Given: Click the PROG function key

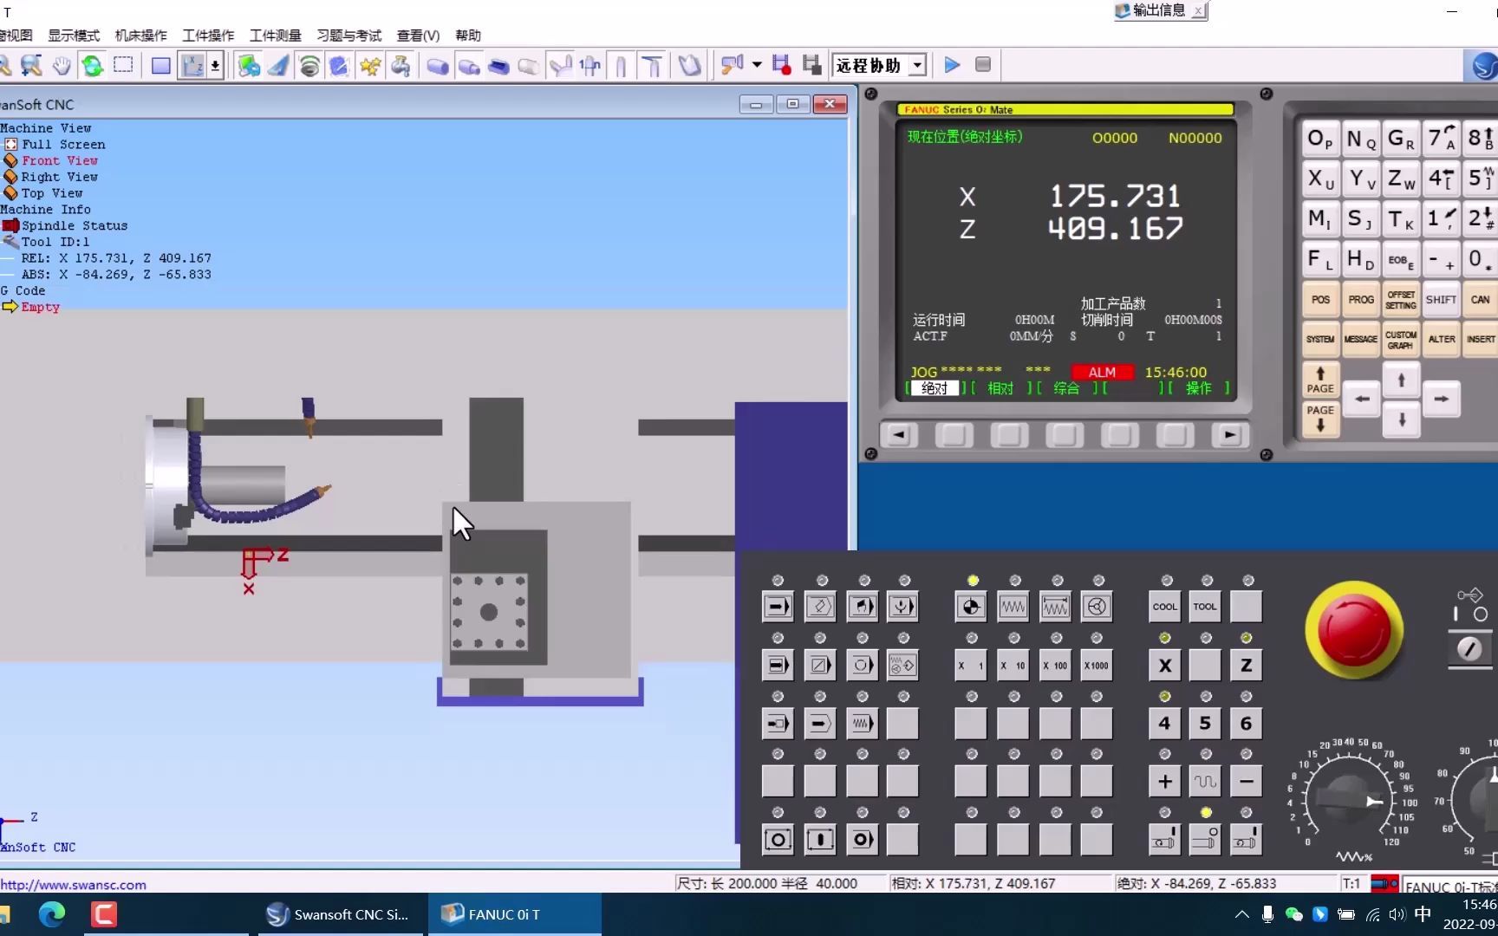Looking at the screenshot, I should [1361, 300].
